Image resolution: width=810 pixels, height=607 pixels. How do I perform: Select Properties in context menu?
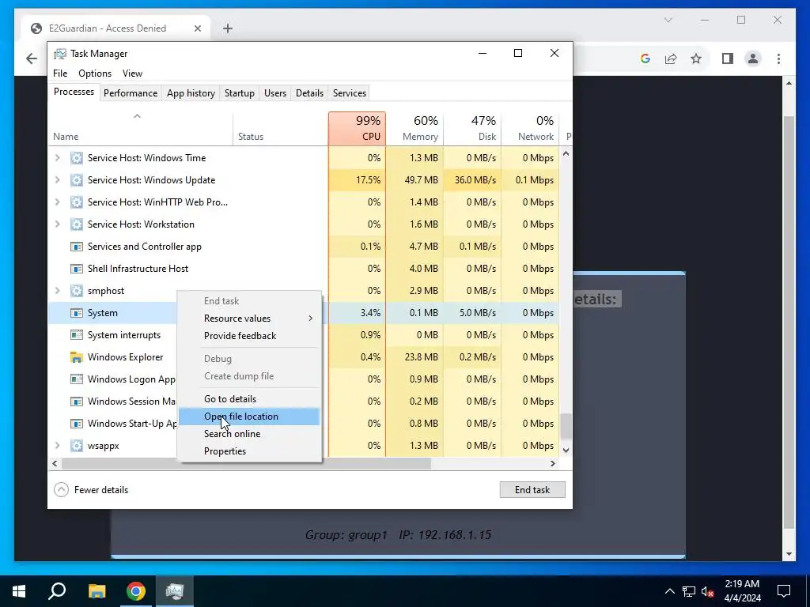249,451
